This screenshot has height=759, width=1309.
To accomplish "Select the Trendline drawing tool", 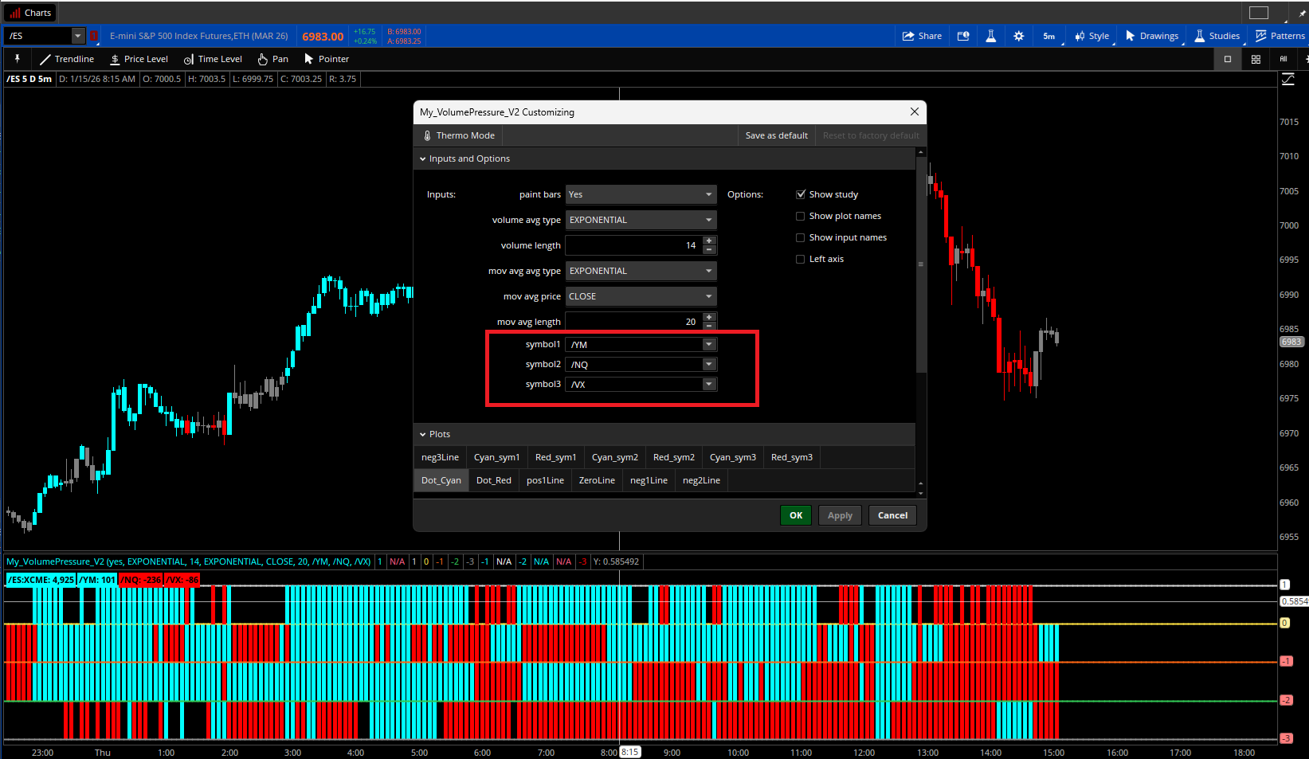I will (67, 59).
